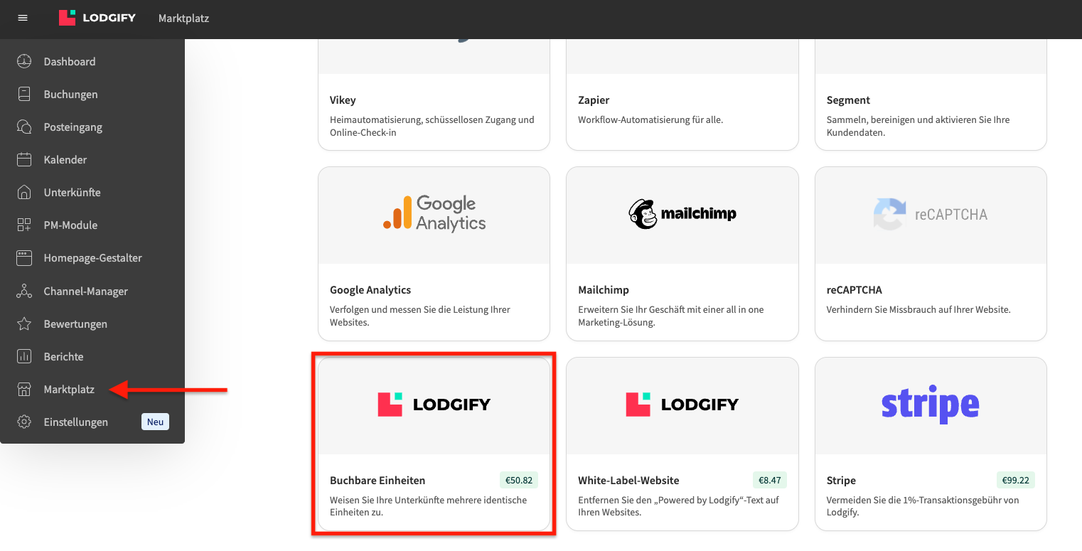Open the Mailchimp integration card
Image resolution: width=1082 pixels, height=551 pixels.
pos(682,254)
